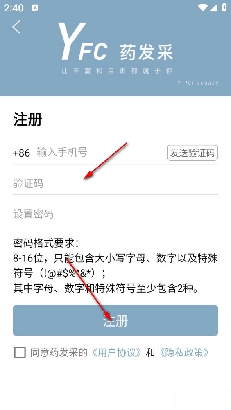Screen dimensions: 231x410
Task: Click the 药发采 brand name text
Action: click(x=147, y=52)
